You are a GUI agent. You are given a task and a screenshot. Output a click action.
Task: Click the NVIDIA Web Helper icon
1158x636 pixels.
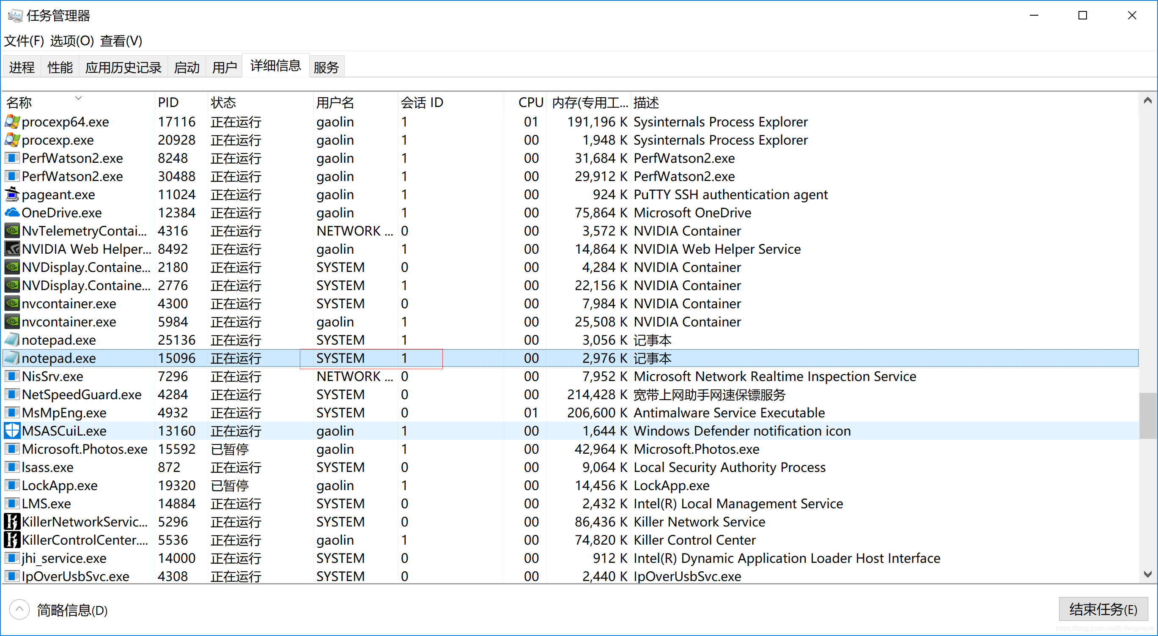pos(12,249)
